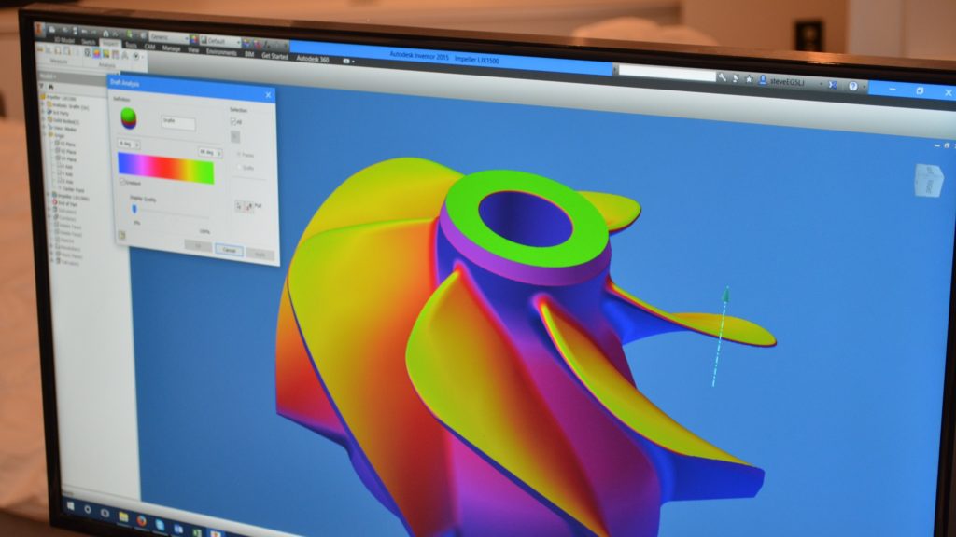This screenshot has height=537, width=956.
Task: Click the Display Quality slider handle
Action: coord(134,209)
